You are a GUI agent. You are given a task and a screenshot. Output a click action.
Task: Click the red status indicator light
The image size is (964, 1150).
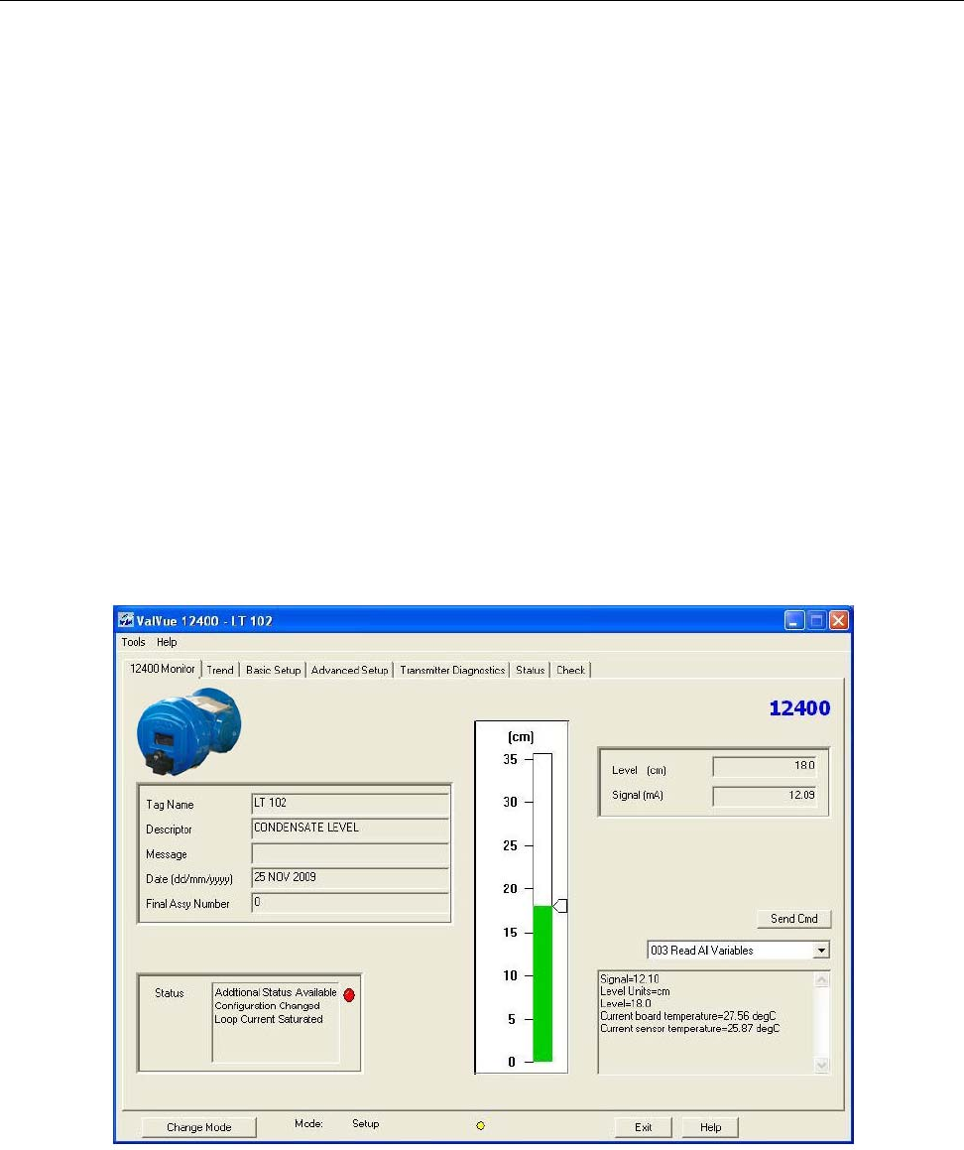[x=349, y=995]
